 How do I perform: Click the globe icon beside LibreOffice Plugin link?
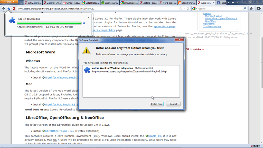(43, 131)
